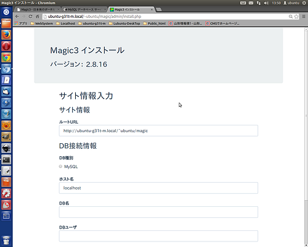This screenshot has width=308, height=247.
Task: Go back to the previous page
Action: point(17,17)
